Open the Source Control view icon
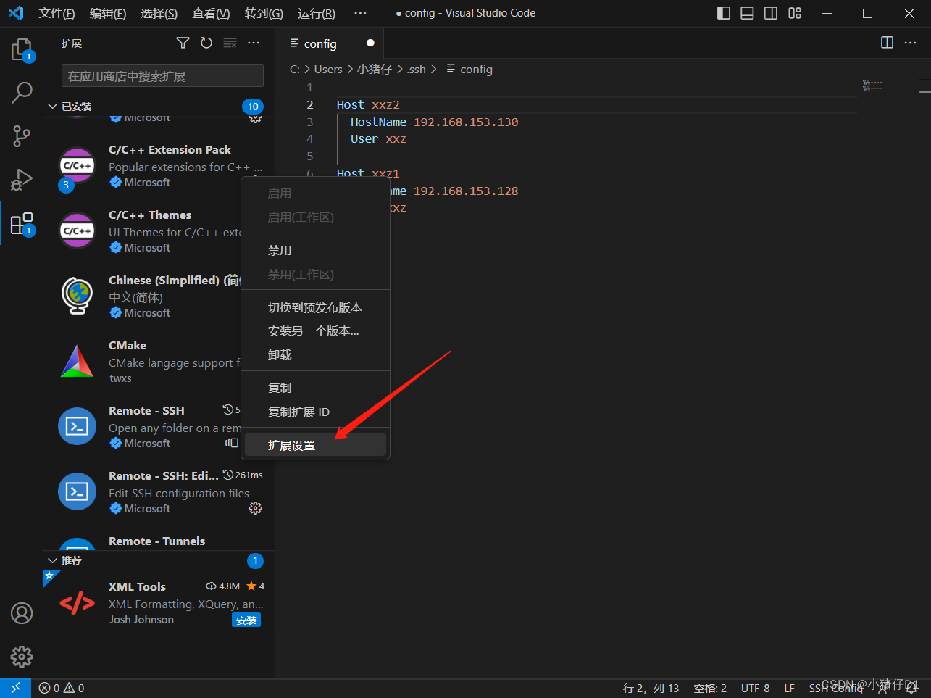 click(22, 136)
